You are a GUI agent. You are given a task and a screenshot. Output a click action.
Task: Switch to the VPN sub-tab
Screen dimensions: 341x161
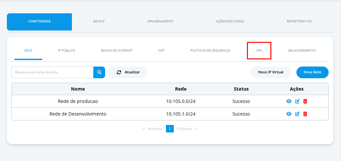[259, 51]
